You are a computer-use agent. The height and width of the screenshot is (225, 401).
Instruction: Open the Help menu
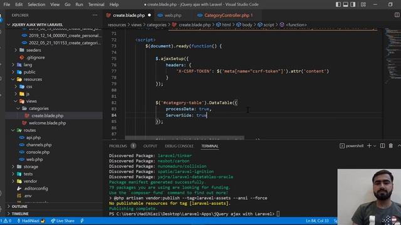click(114, 4)
